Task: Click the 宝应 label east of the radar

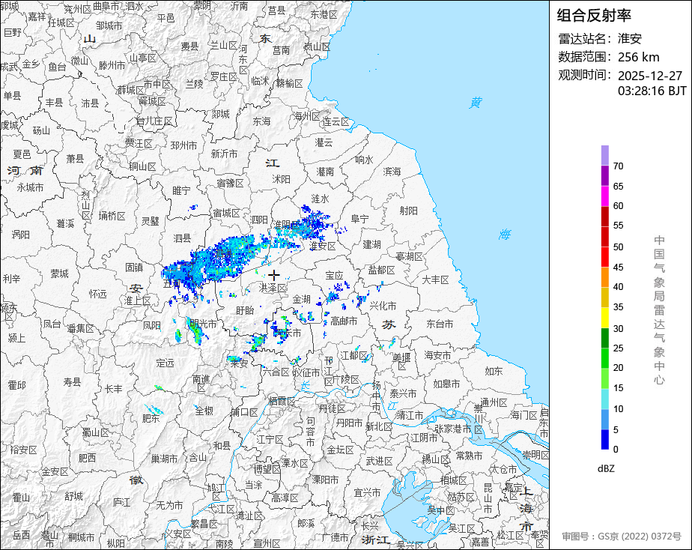Action: (x=334, y=276)
